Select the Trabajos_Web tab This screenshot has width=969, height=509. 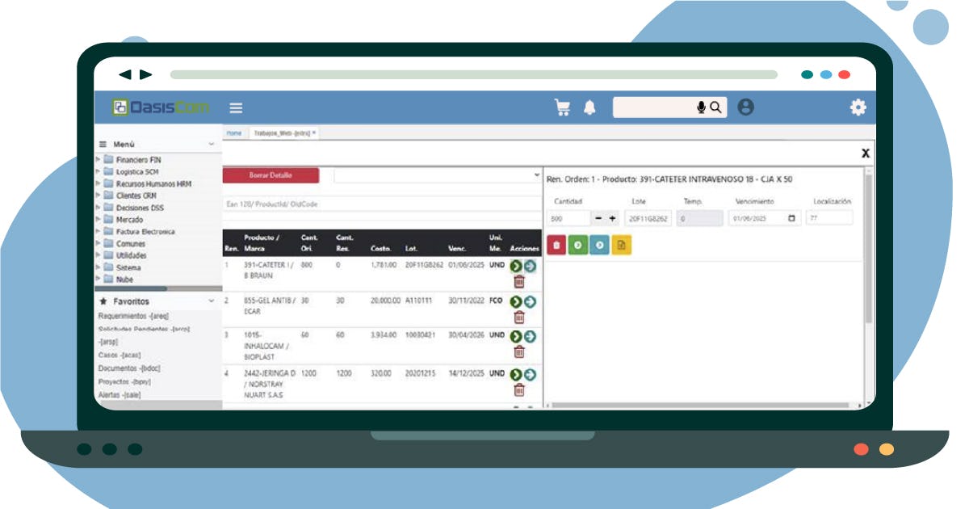(283, 133)
